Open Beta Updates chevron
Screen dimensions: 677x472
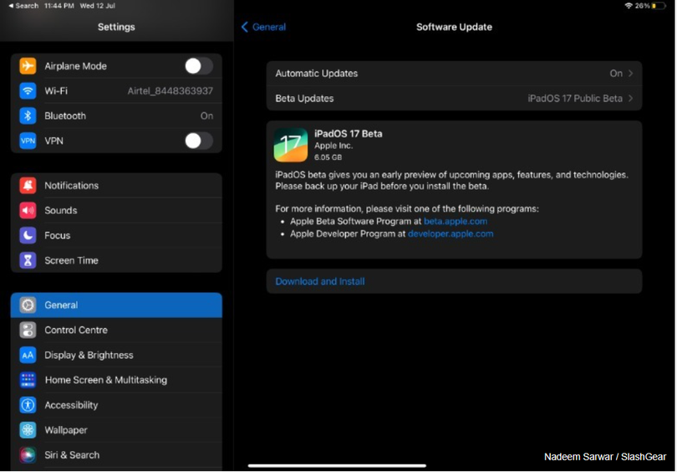point(631,99)
